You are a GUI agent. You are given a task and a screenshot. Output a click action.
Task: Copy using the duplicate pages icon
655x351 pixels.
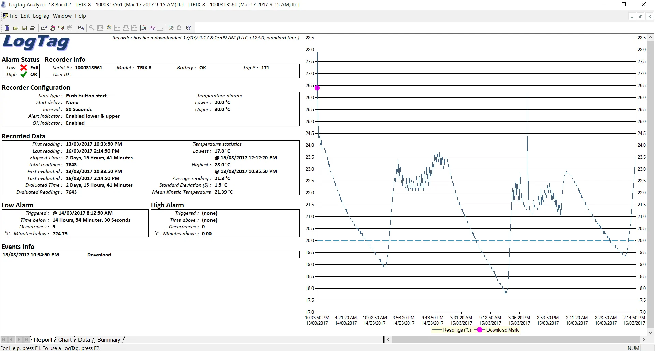(81, 28)
